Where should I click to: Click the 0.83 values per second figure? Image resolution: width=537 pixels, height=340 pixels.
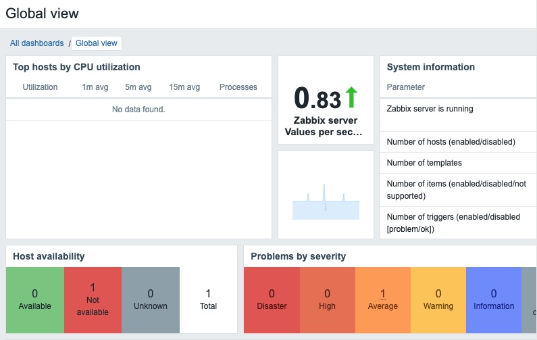317,98
